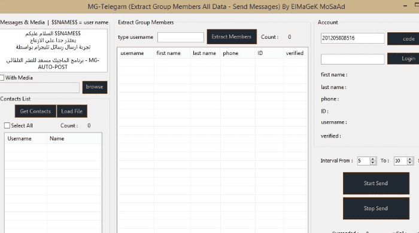Click the message text box with $$NAME$$
This screenshot has height=233, width=419.
tap(53, 50)
